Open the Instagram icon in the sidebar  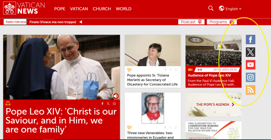250,77
